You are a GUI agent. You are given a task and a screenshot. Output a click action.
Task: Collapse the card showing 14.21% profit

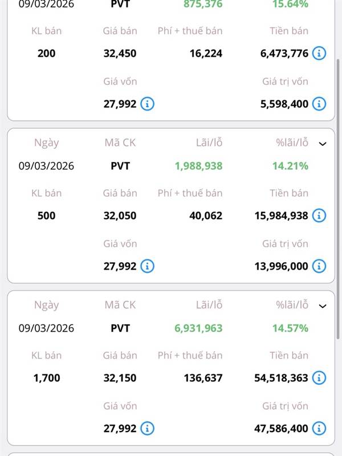pos(323,144)
